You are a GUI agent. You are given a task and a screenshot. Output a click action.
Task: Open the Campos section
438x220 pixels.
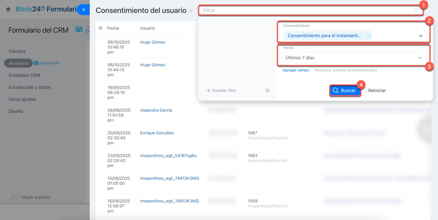(x=17, y=51)
